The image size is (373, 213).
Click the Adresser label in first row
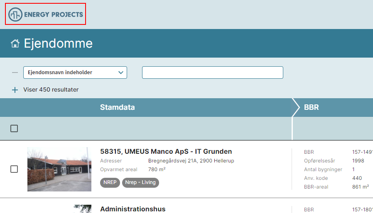pyautogui.click(x=111, y=161)
